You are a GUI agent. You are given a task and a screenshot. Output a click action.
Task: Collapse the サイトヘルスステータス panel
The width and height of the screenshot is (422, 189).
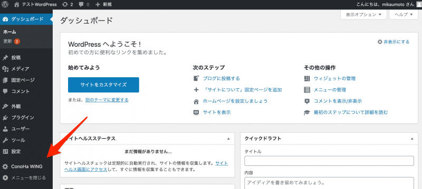(x=228, y=139)
